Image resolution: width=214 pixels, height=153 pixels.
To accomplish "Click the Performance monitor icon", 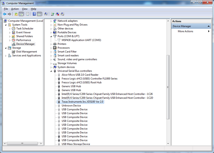I will pos(14,40).
